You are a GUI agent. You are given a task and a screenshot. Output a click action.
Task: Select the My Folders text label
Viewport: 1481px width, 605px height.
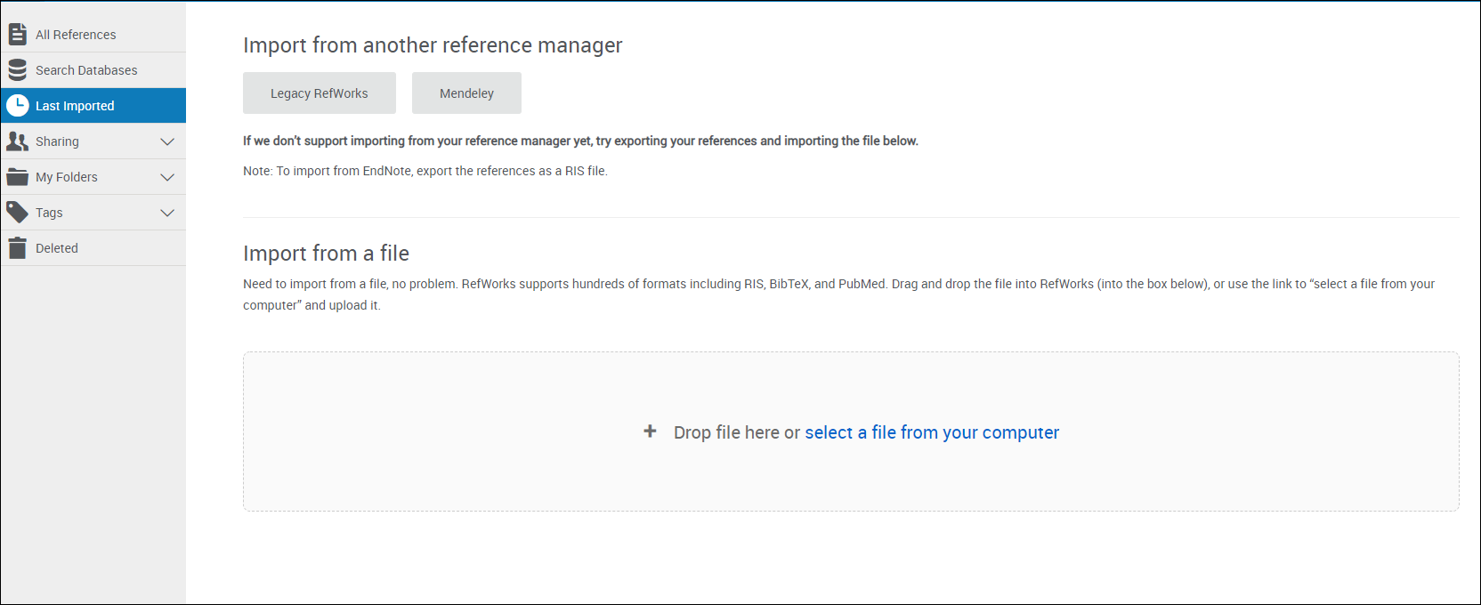[x=67, y=177]
